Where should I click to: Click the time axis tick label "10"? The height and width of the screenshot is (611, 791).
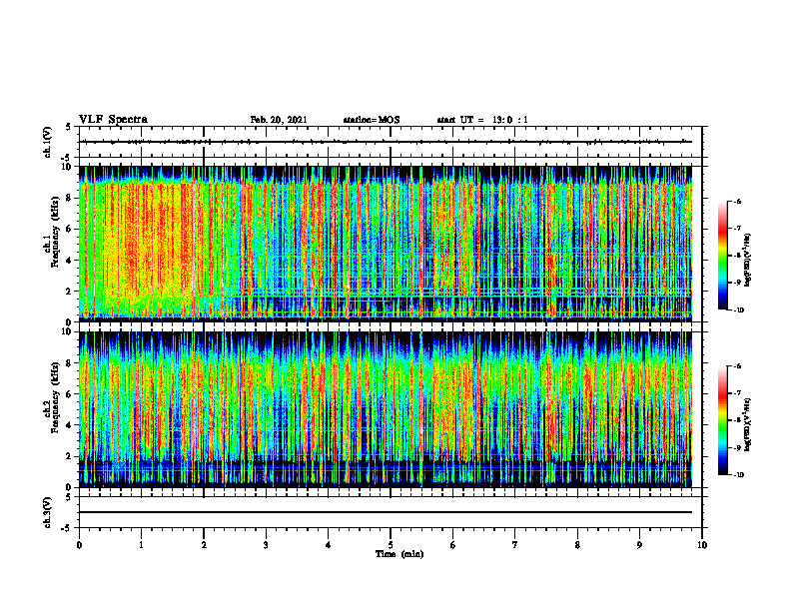702,545
